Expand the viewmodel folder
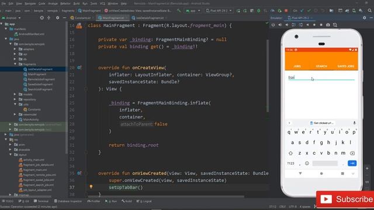 15,114
